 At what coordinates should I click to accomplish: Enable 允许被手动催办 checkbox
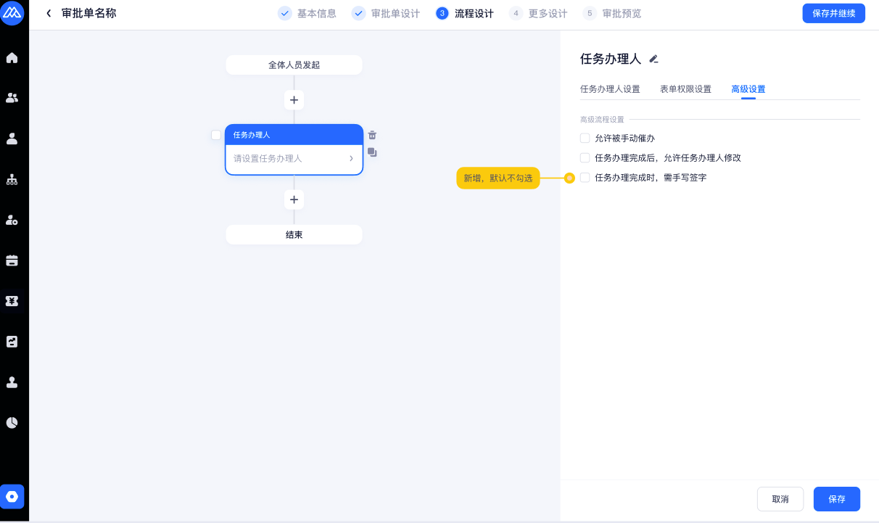coord(585,138)
